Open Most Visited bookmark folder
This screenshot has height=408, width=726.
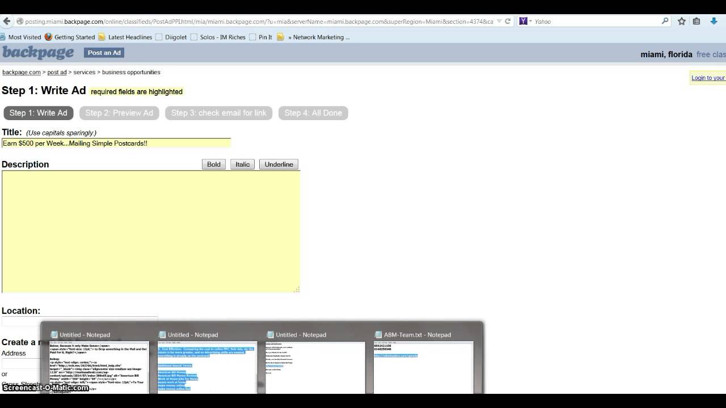click(20, 37)
